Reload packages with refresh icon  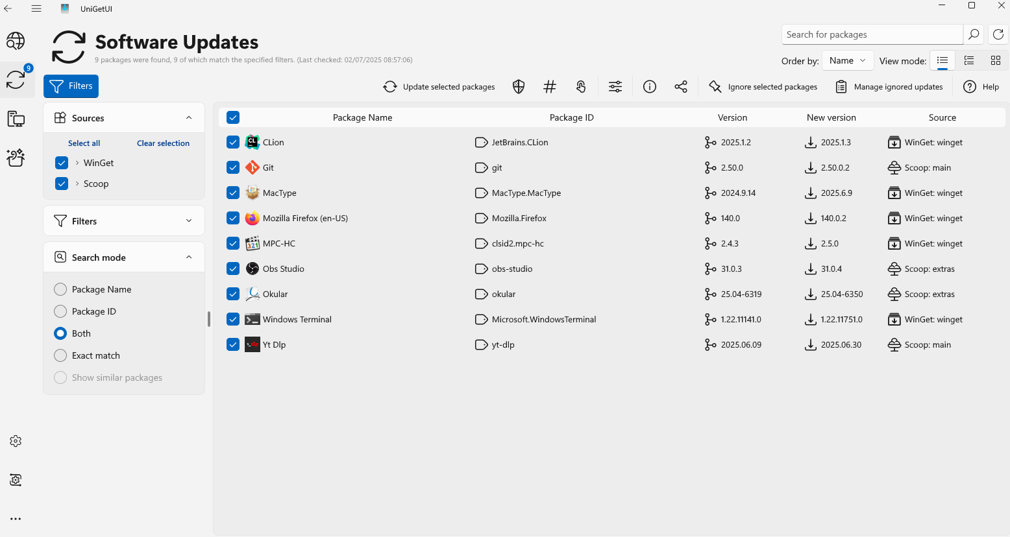coord(998,34)
